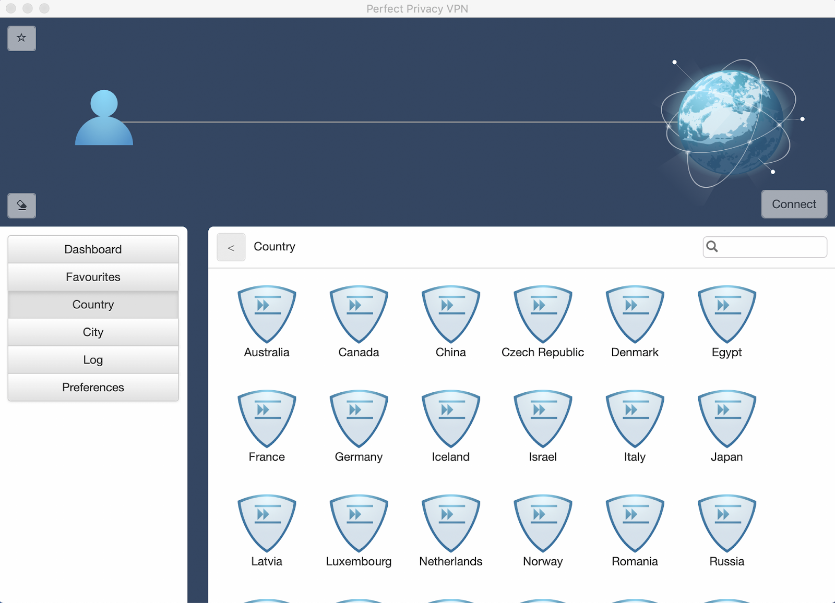Select the Germany server shield icon
Image resolution: width=835 pixels, height=603 pixels.
(359, 419)
